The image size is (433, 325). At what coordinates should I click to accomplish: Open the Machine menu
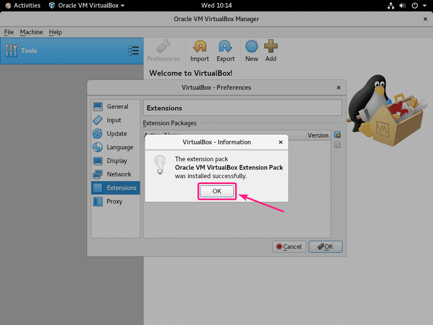coord(31,32)
